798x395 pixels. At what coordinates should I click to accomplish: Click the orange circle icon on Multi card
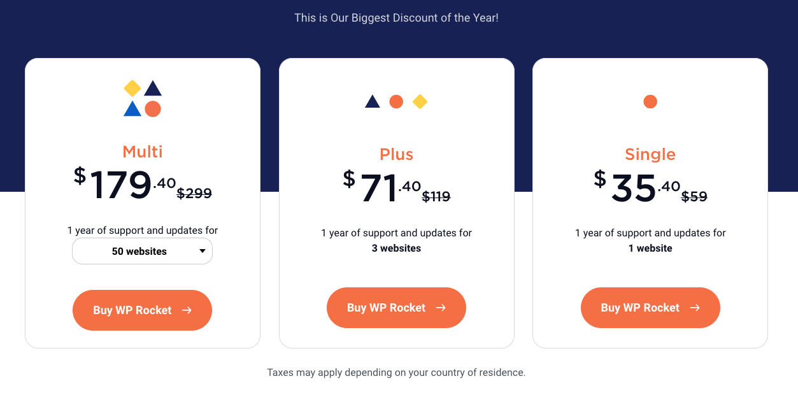tap(153, 108)
